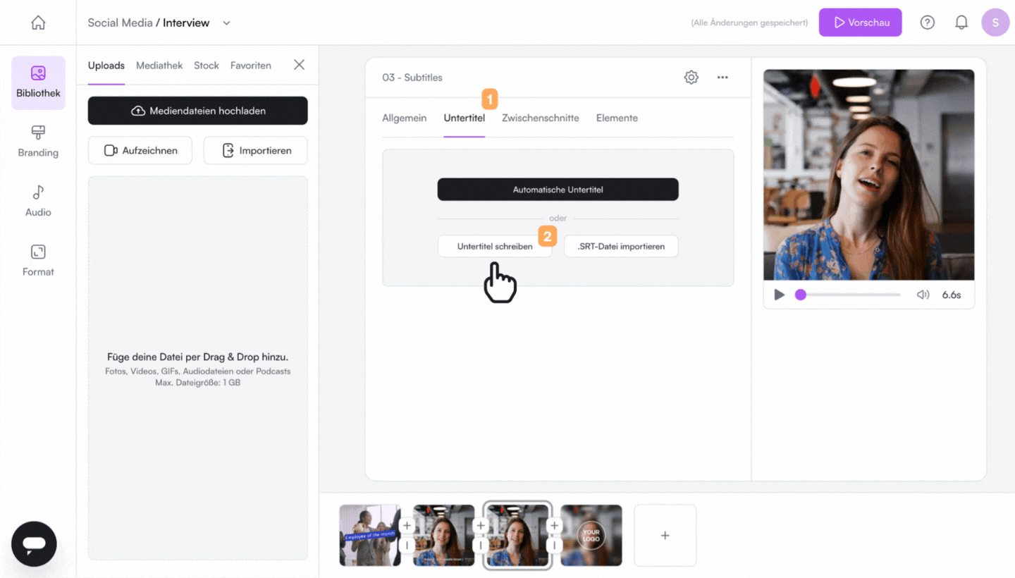Open the notifications bell
Image resolution: width=1015 pixels, height=578 pixels.
click(x=961, y=23)
